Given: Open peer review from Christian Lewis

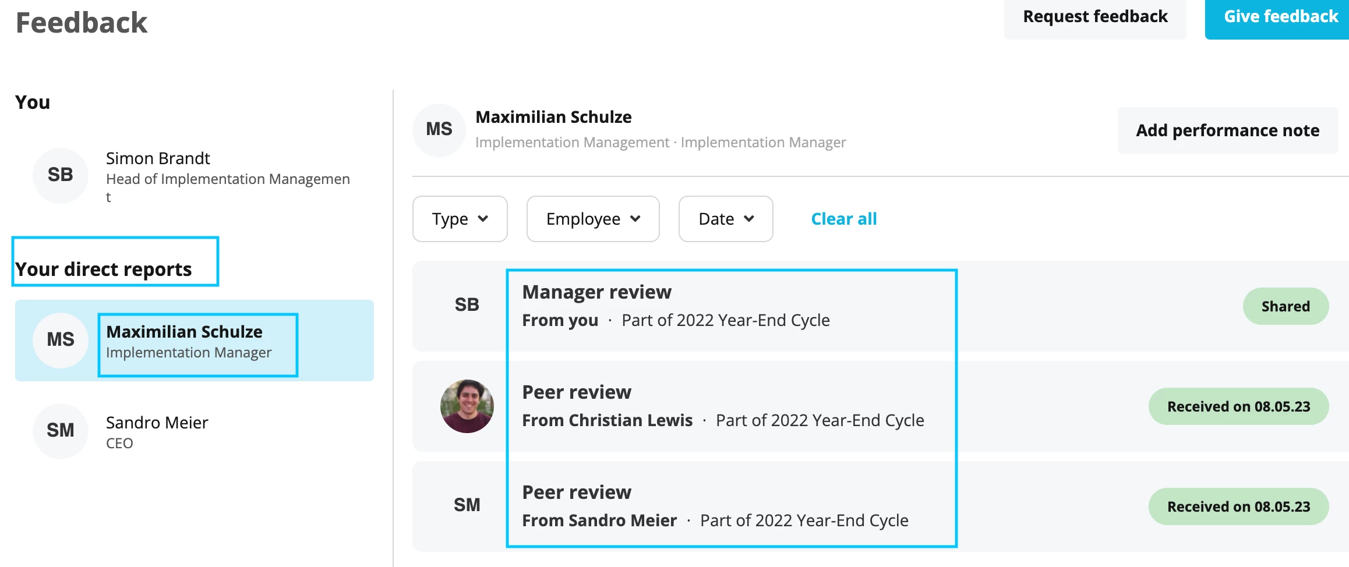Looking at the screenshot, I should pos(881,406).
